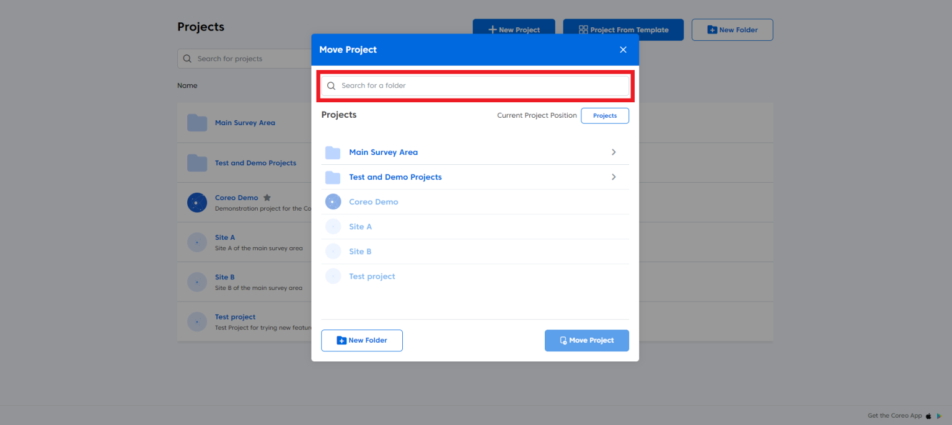Open the Project From Template dialog
This screenshot has width=952, height=425.
(623, 29)
